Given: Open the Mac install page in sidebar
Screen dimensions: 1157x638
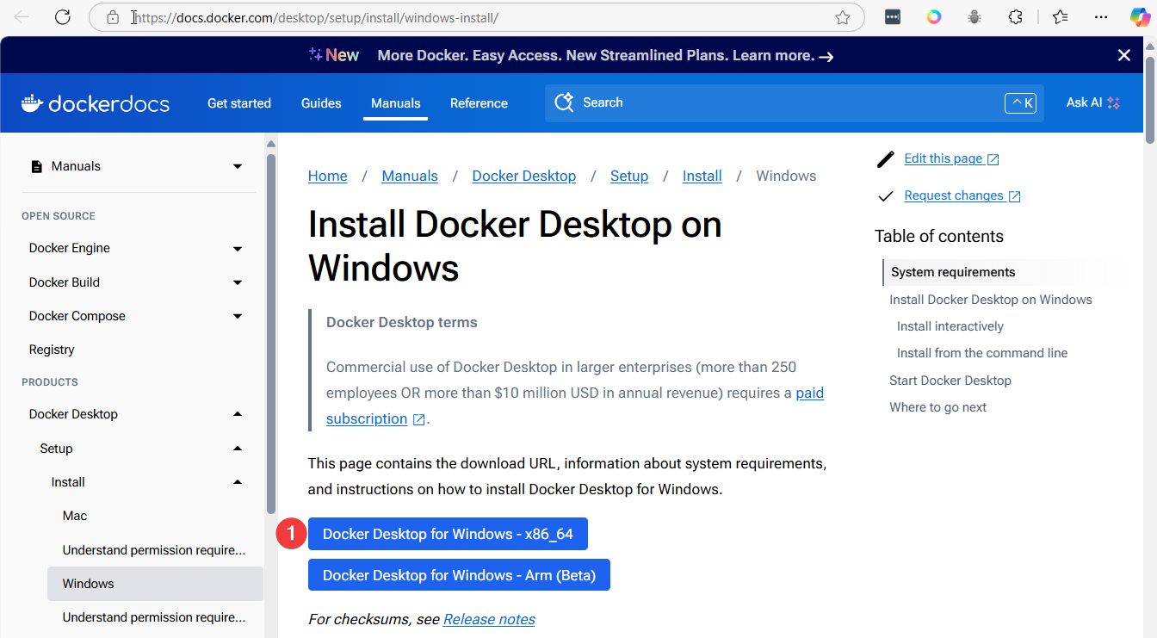Looking at the screenshot, I should tap(75, 516).
